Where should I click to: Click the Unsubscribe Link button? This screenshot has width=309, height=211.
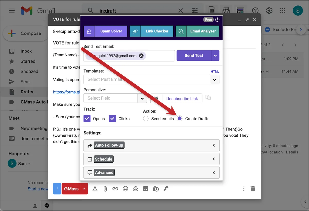pyautogui.click(x=182, y=99)
